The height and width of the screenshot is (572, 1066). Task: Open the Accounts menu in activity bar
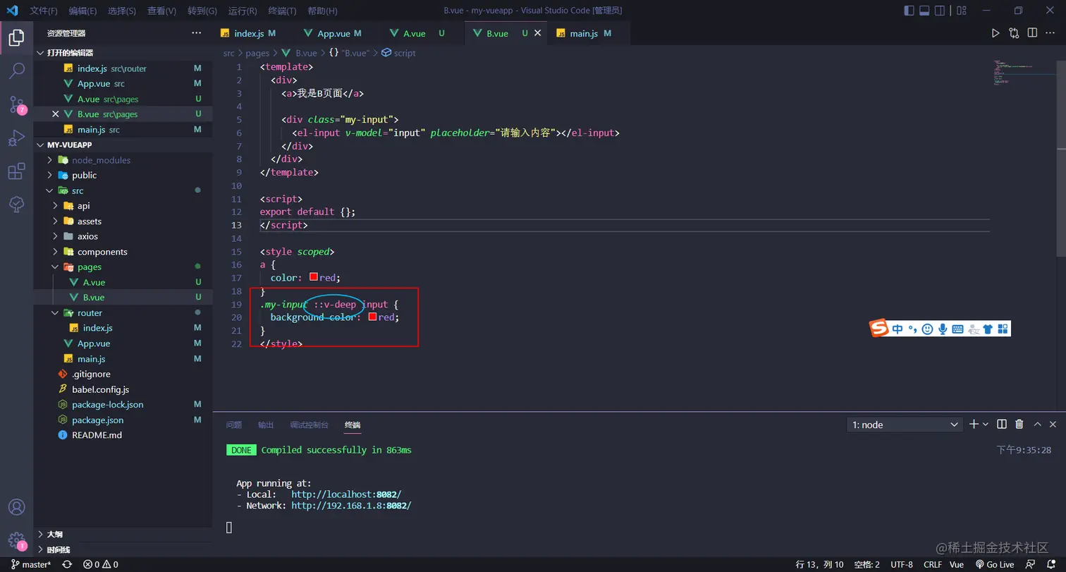(16, 508)
